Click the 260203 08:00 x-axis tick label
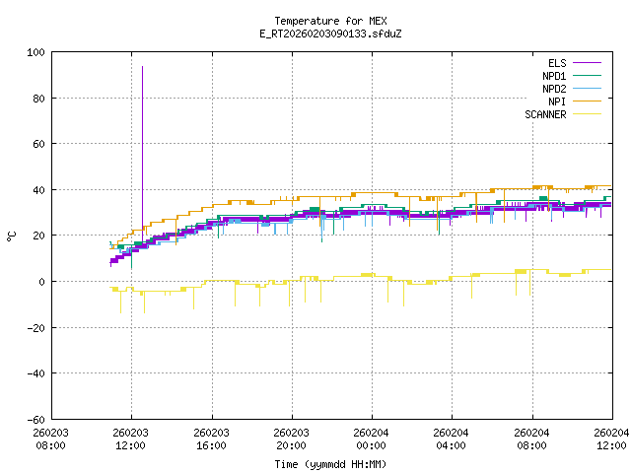The image size is (631, 473). (51, 438)
